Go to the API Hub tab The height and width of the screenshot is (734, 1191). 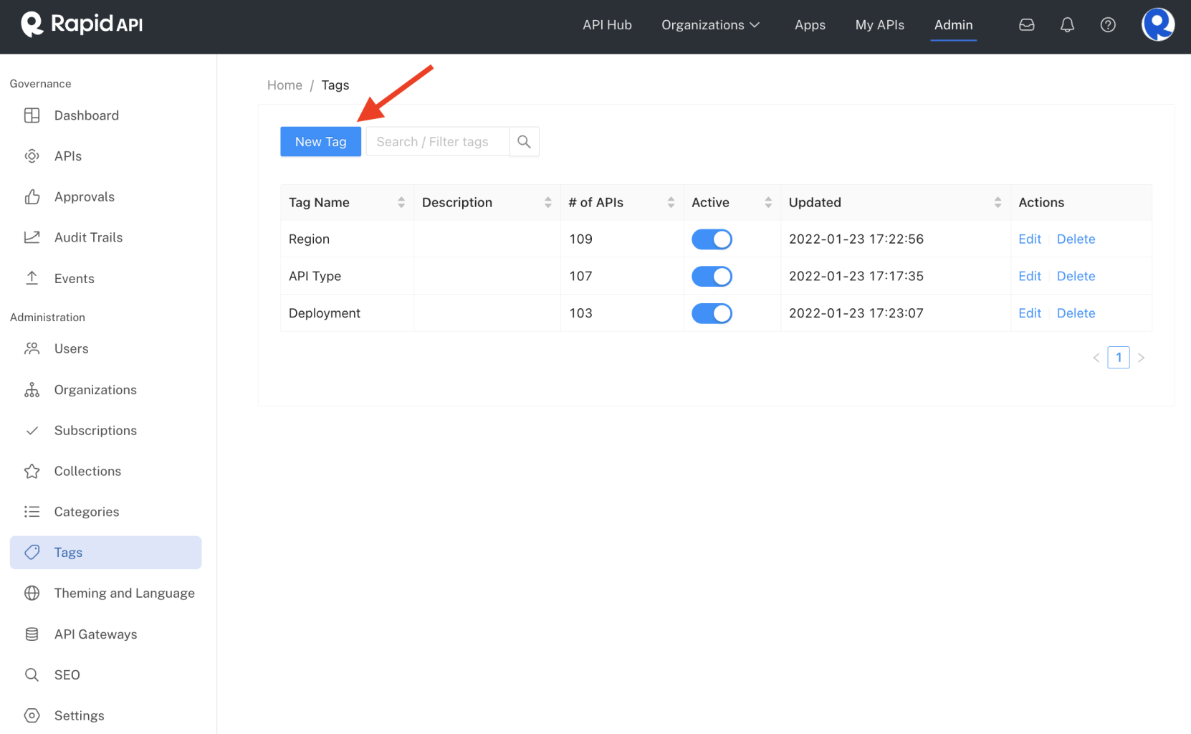(x=607, y=25)
